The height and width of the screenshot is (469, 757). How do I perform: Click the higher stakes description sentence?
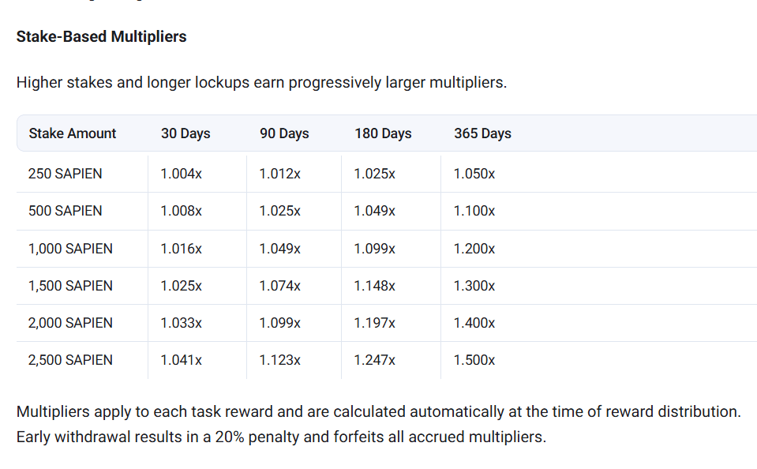[x=261, y=82]
